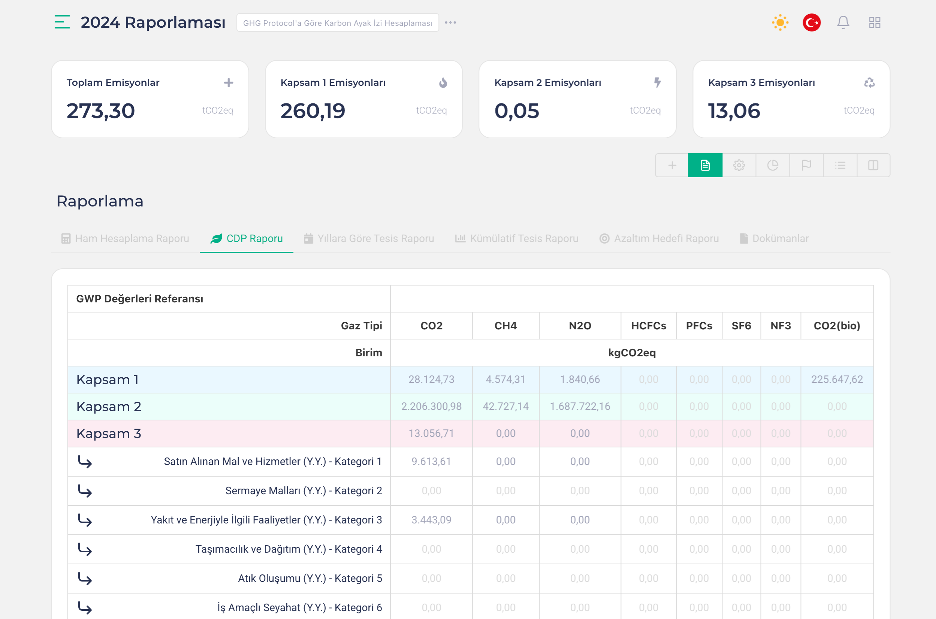Open the Azaltım Hedefi Raporu tab
The height and width of the screenshot is (619, 936).
[x=659, y=238]
